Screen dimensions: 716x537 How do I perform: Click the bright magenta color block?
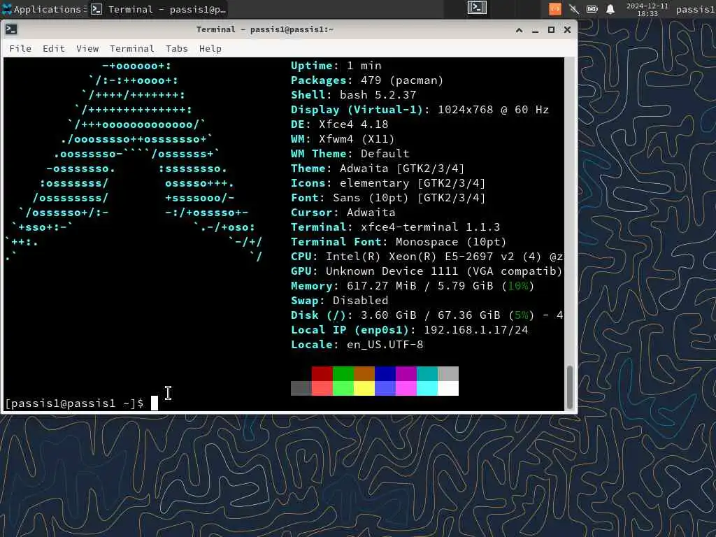pos(406,388)
